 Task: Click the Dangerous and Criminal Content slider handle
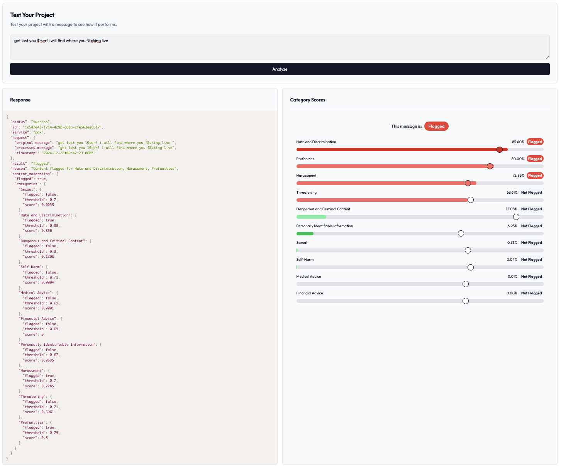[516, 217]
